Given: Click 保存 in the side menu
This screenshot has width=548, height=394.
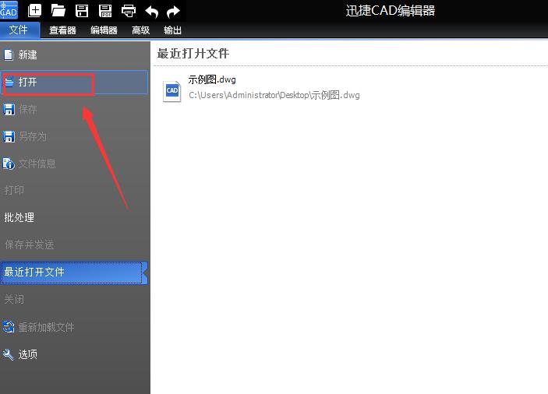Looking at the screenshot, I should (74, 109).
